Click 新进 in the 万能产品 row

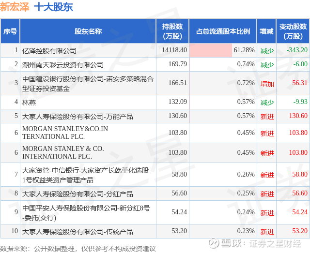(267, 117)
